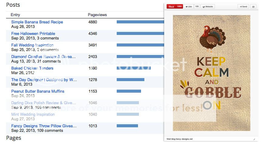This screenshot has width=262, height=144.
Task: Click the 3491 pageviews value
Action: pyautogui.click(x=93, y=45)
